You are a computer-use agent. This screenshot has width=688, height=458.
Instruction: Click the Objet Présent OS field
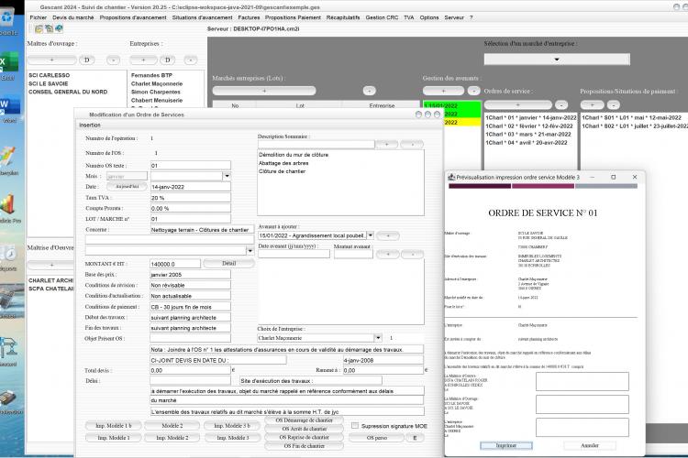point(191,338)
